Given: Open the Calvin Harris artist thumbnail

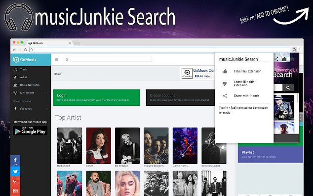Looking at the screenshot, I should 185,146.
